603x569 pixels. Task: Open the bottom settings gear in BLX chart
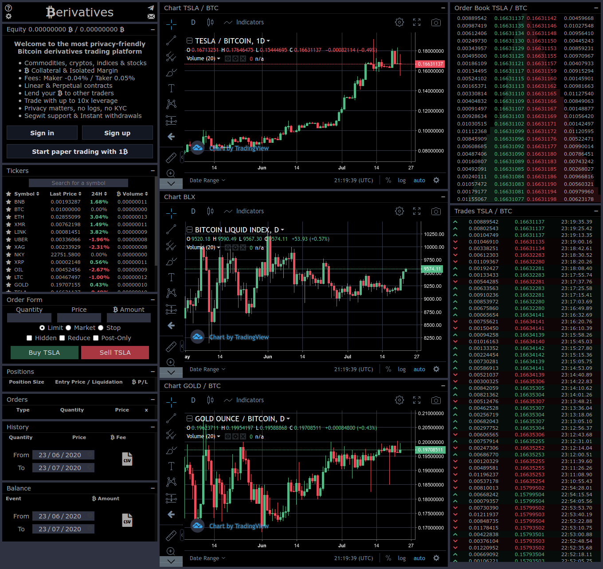tap(436, 369)
